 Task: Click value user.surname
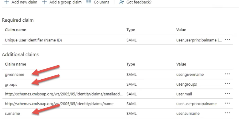tap(188, 114)
